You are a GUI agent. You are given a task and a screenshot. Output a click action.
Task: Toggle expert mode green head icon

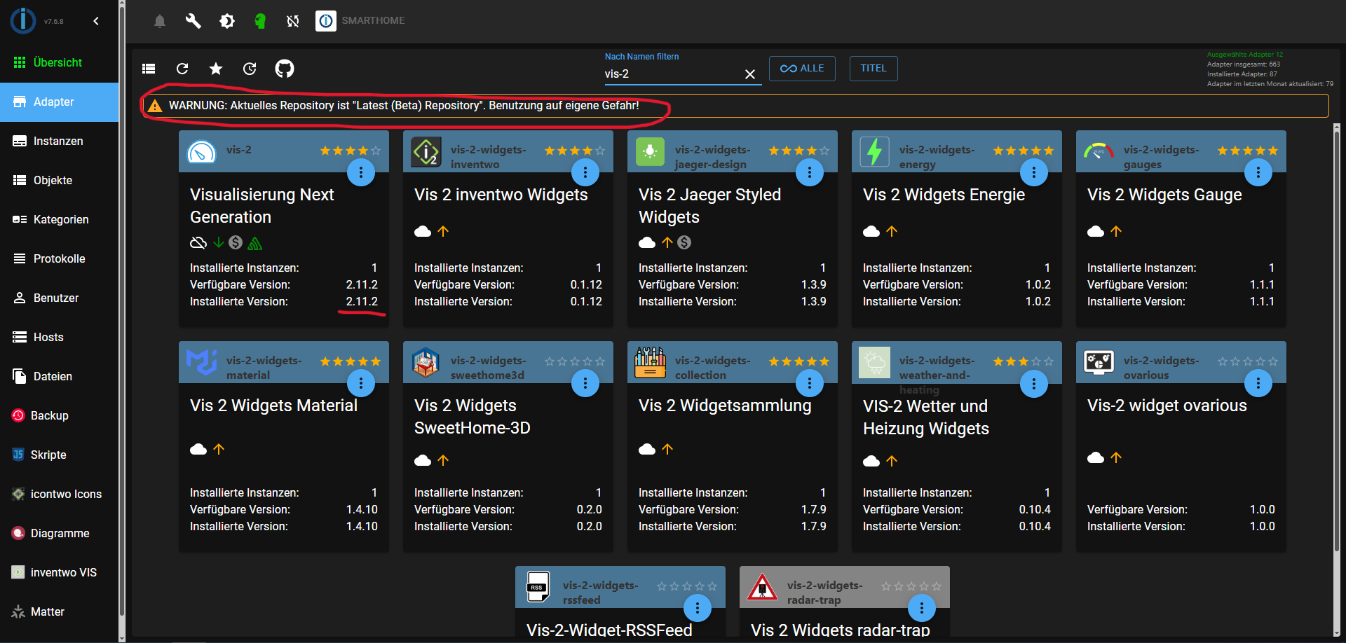click(x=260, y=21)
